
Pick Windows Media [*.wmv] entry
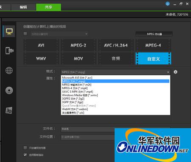115,95
